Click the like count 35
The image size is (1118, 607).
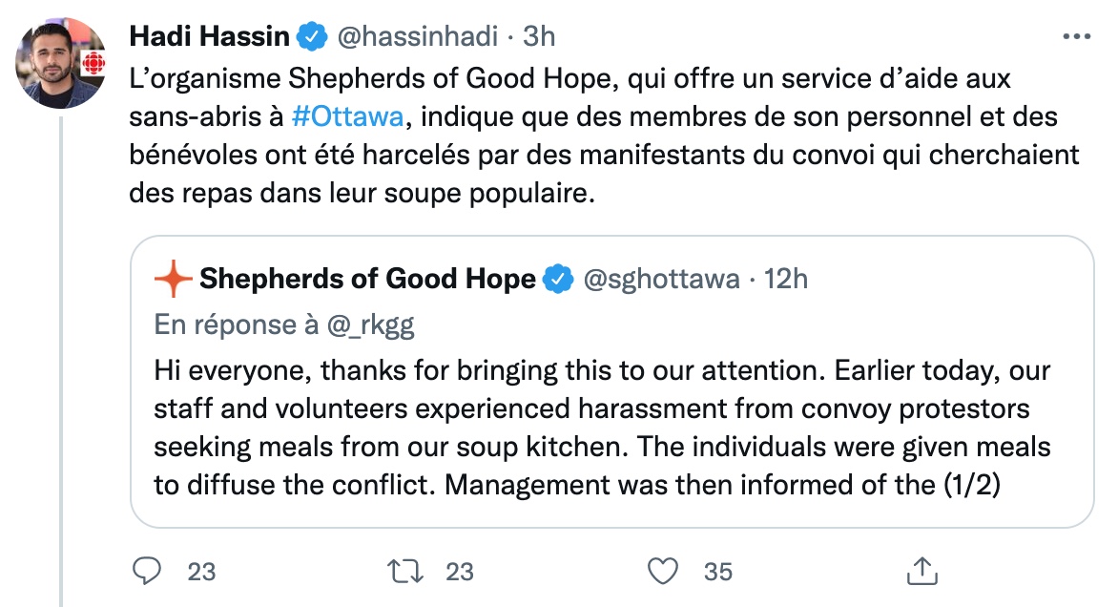coord(718,572)
